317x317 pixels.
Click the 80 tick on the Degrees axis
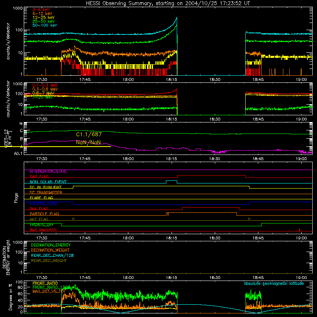pyautogui.click(x=20, y=287)
